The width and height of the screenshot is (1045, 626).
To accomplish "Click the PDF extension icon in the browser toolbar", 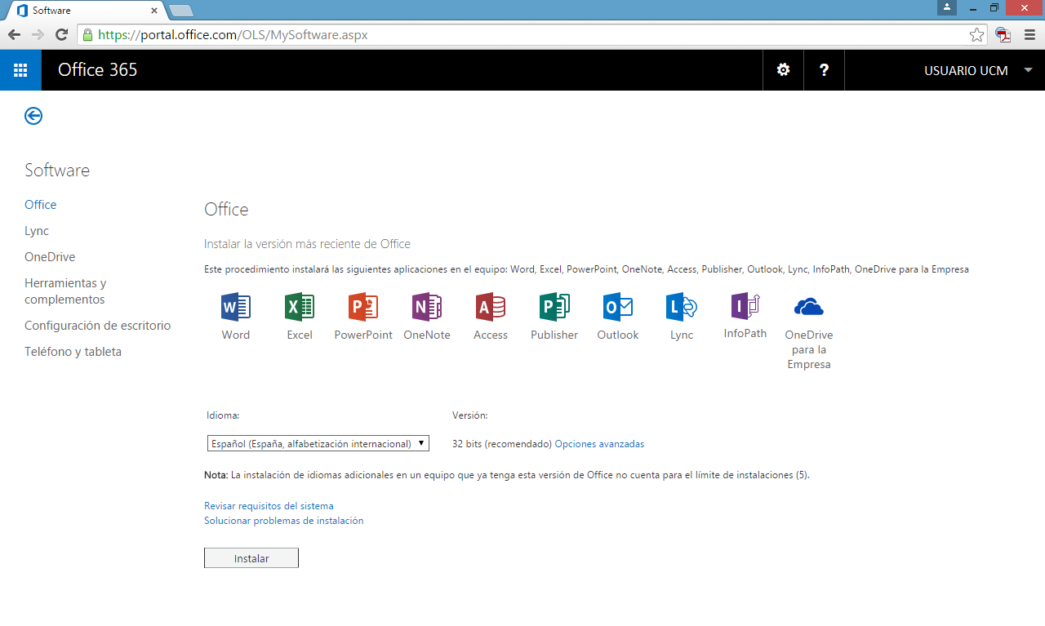I will tap(1003, 35).
